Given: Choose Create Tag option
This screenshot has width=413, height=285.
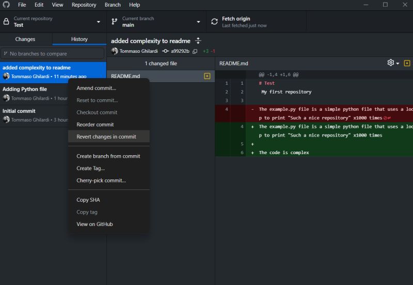Looking at the screenshot, I should point(109,168).
